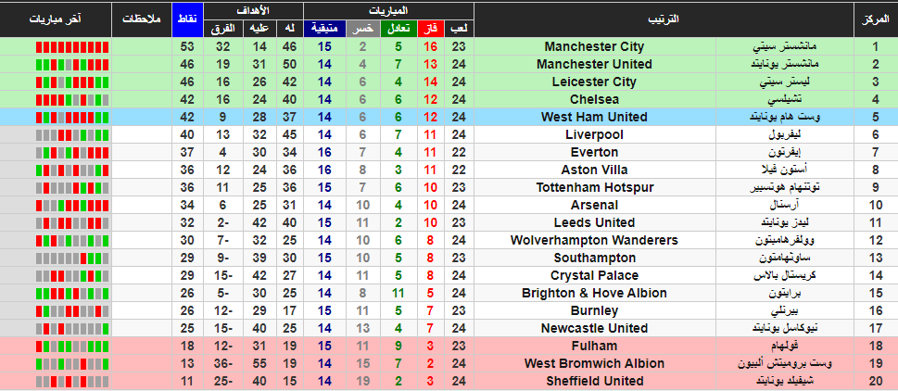Click the red فاز wins column header
The height and width of the screenshot is (391, 898).
(433, 29)
